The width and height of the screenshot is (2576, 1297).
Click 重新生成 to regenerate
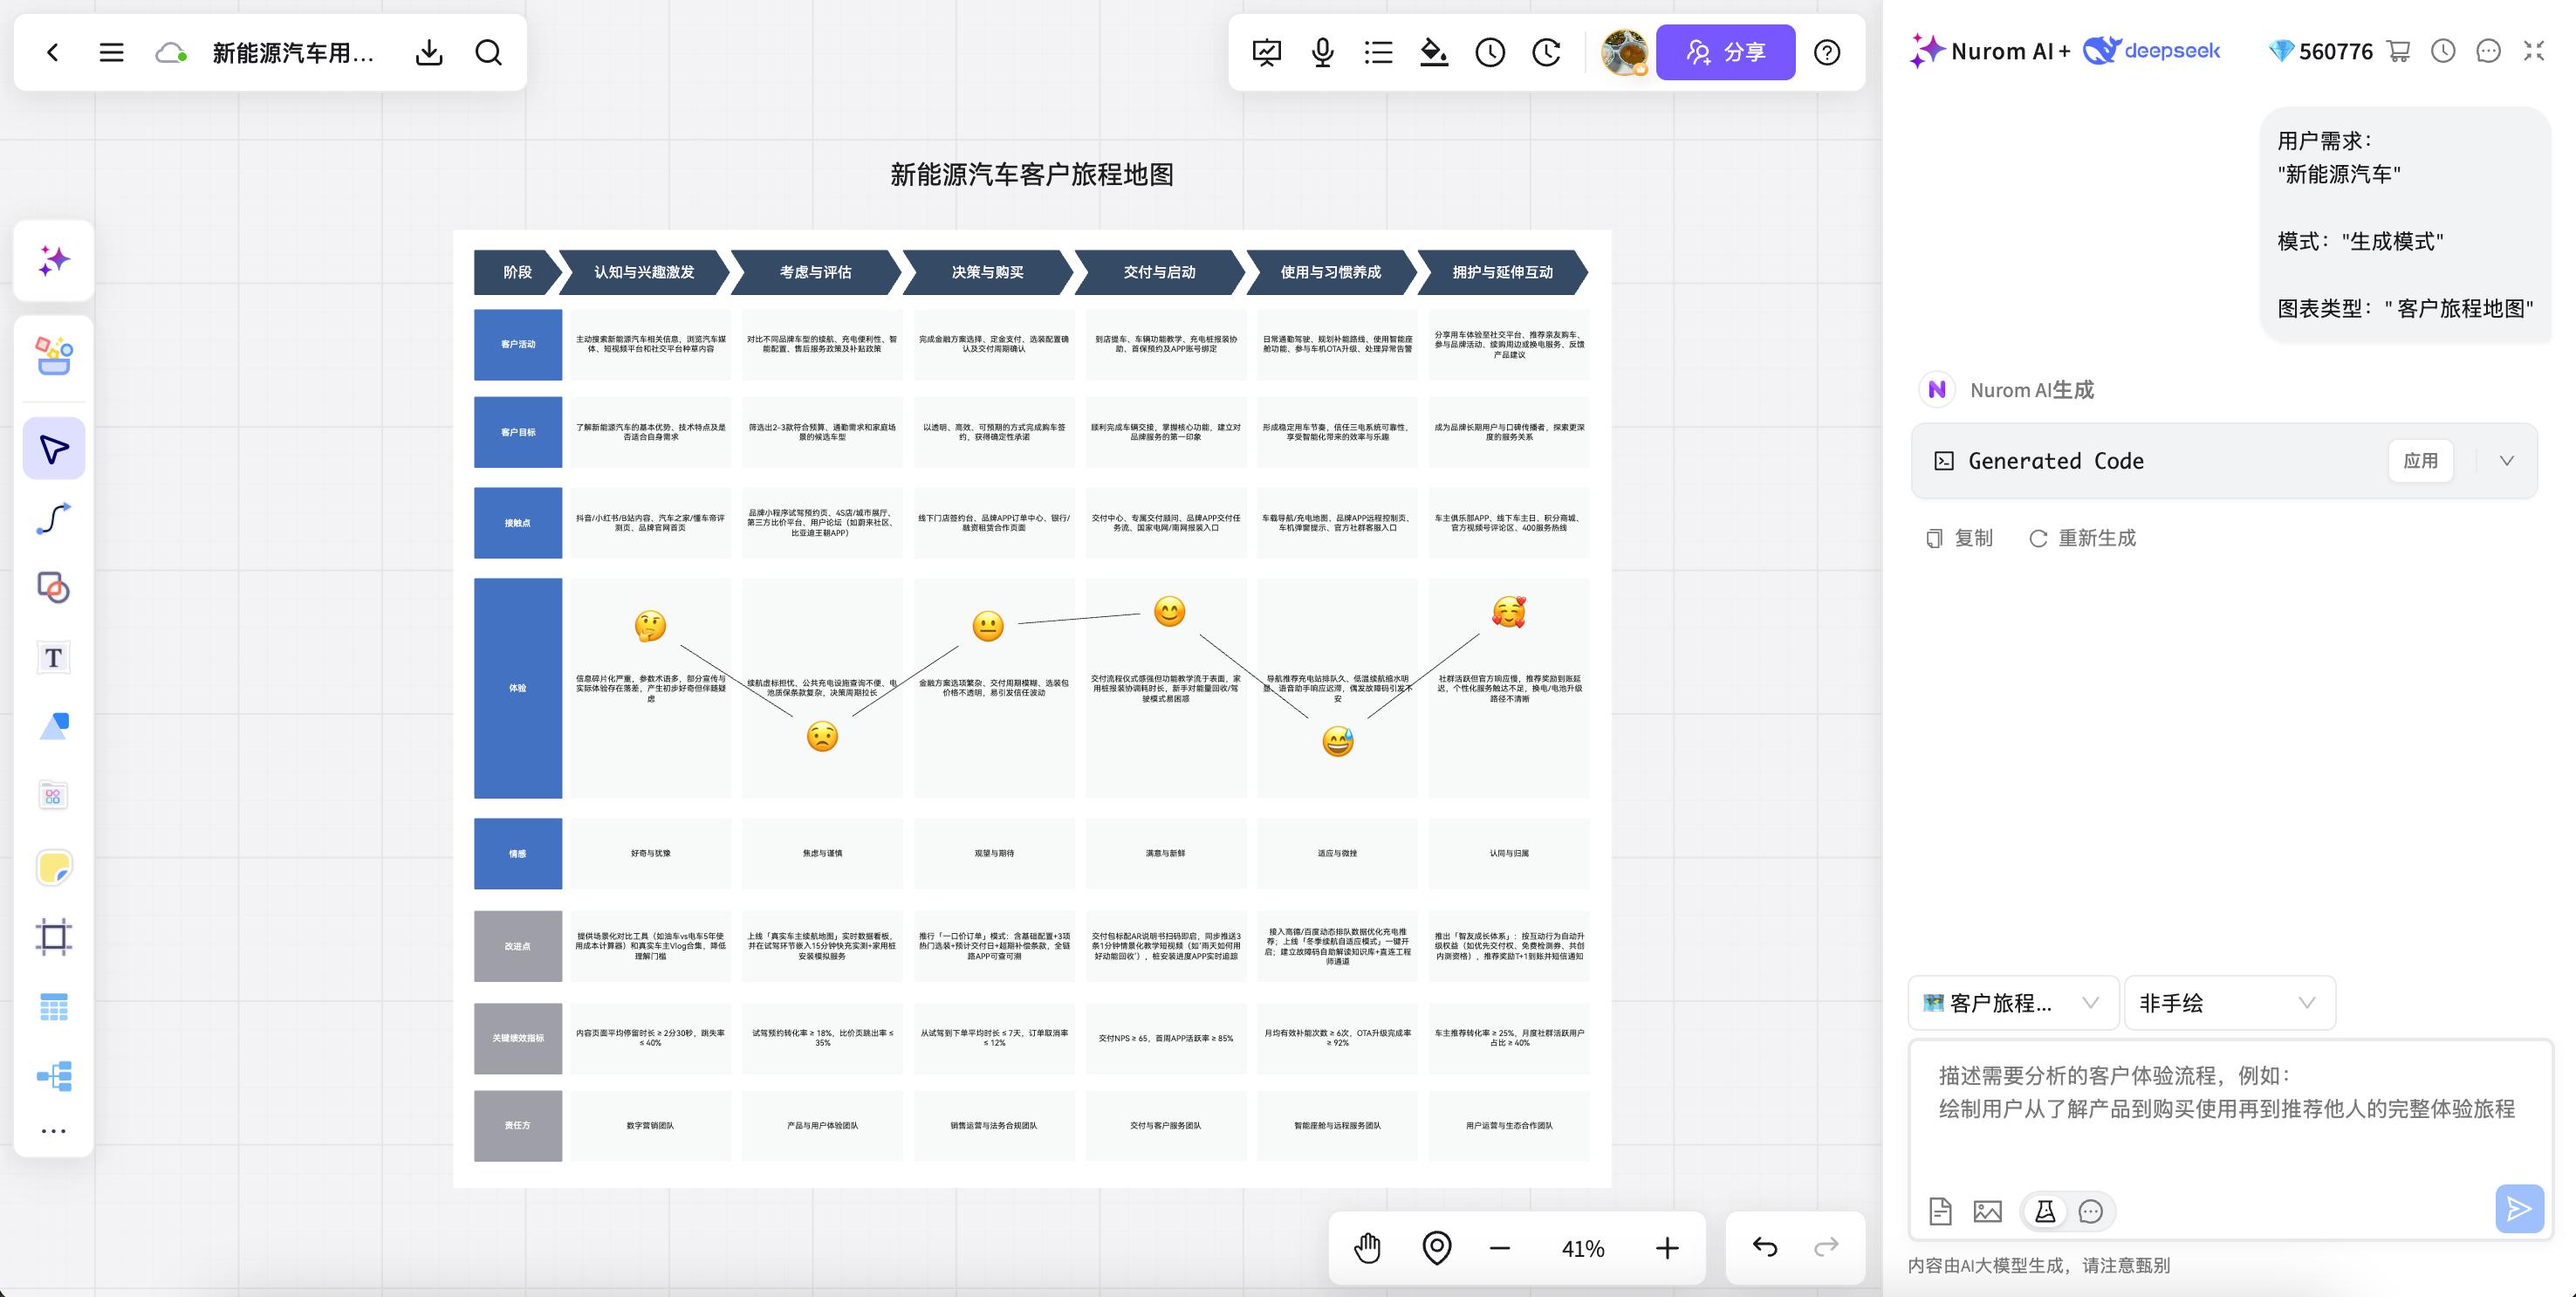tap(2082, 538)
